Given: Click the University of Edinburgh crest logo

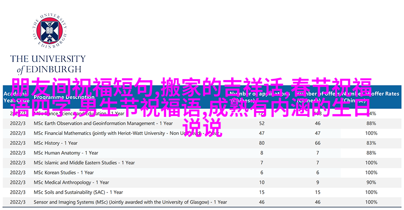Looking at the screenshot, I should pos(49,31).
